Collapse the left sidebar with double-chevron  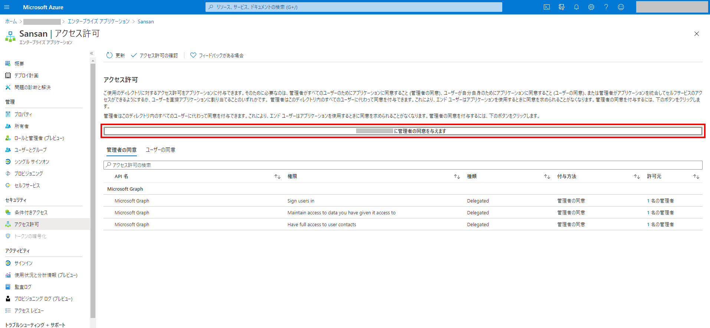point(92,53)
